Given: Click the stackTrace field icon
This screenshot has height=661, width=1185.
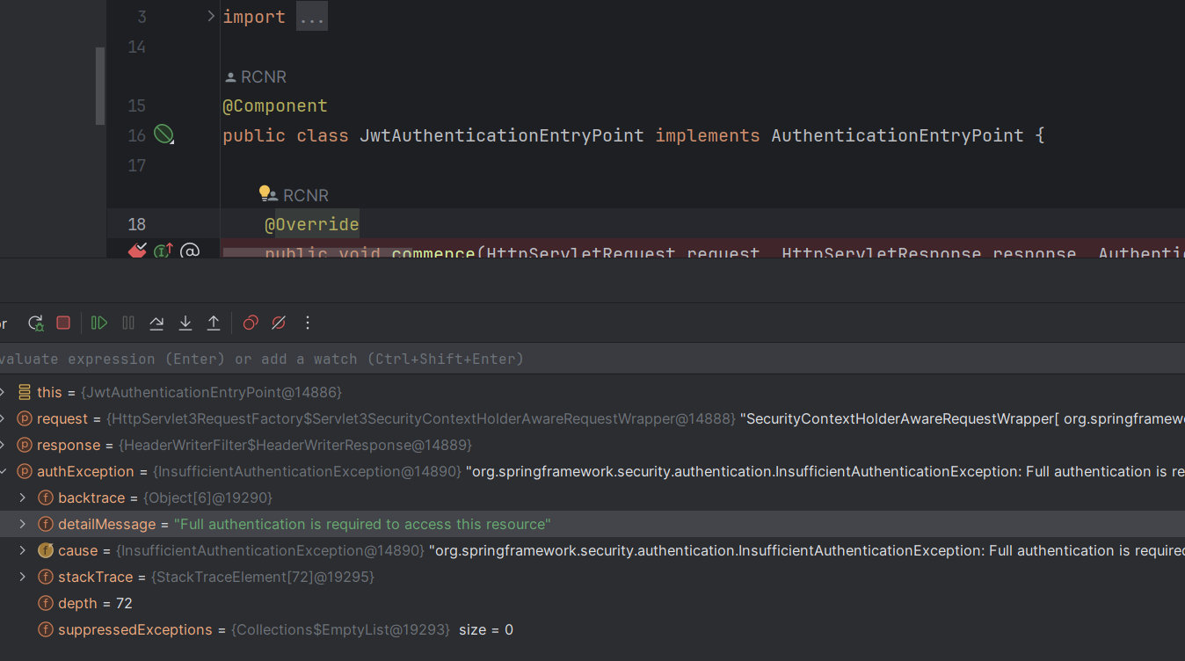Looking at the screenshot, I should tap(46, 577).
